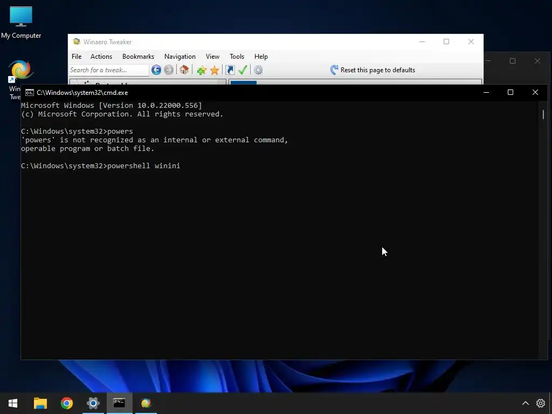Maximize the cmd.exe window

pyautogui.click(x=510, y=92)
